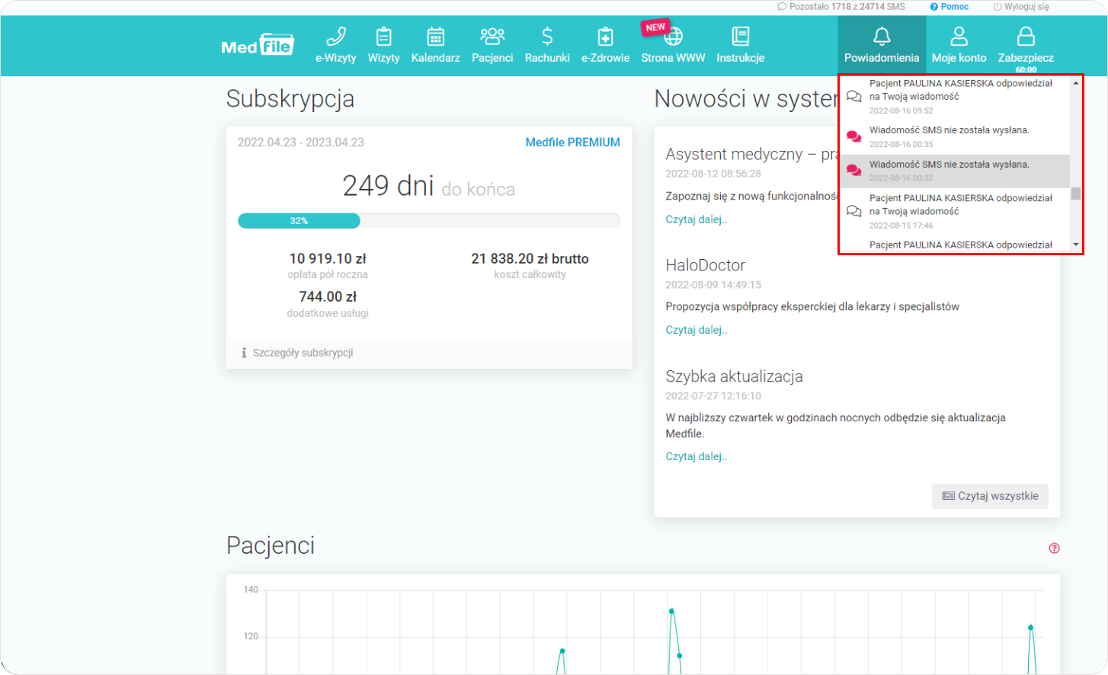Open PAULINA KASIERSKA notification from 2022-08-16 09:52

(x=954, y=96)
